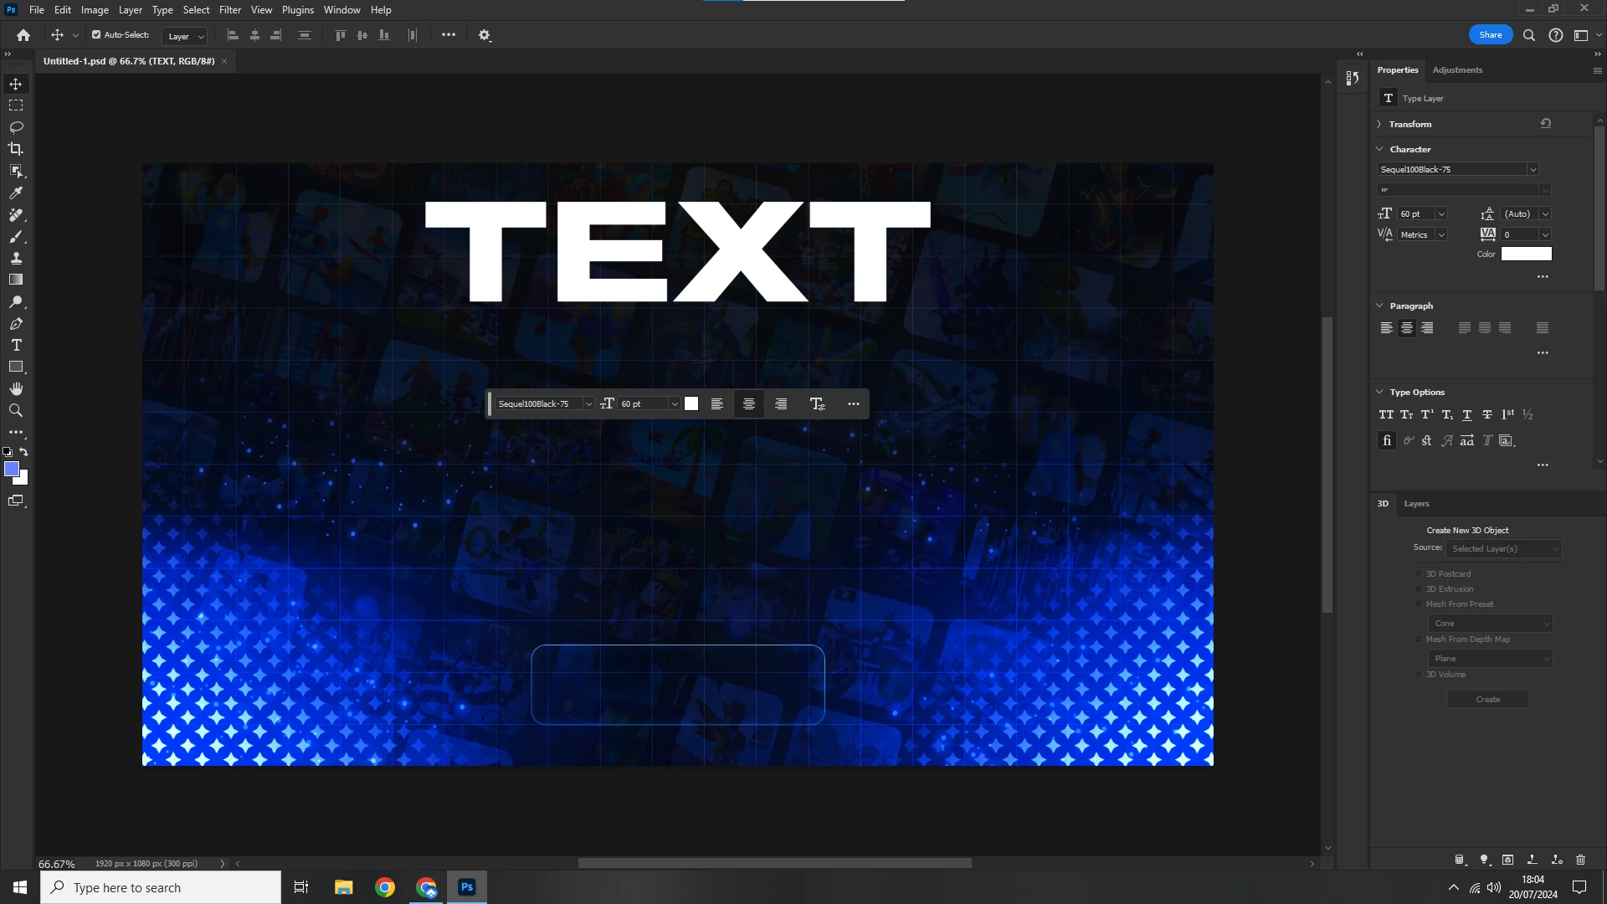Select the Zoom tool
This screenshot has height=904, width=1607.
[x=16, y=411]
